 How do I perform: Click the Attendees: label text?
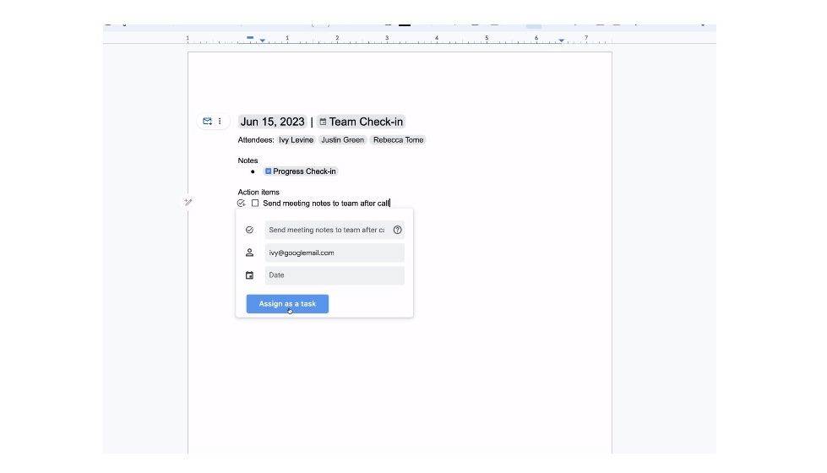256,139
